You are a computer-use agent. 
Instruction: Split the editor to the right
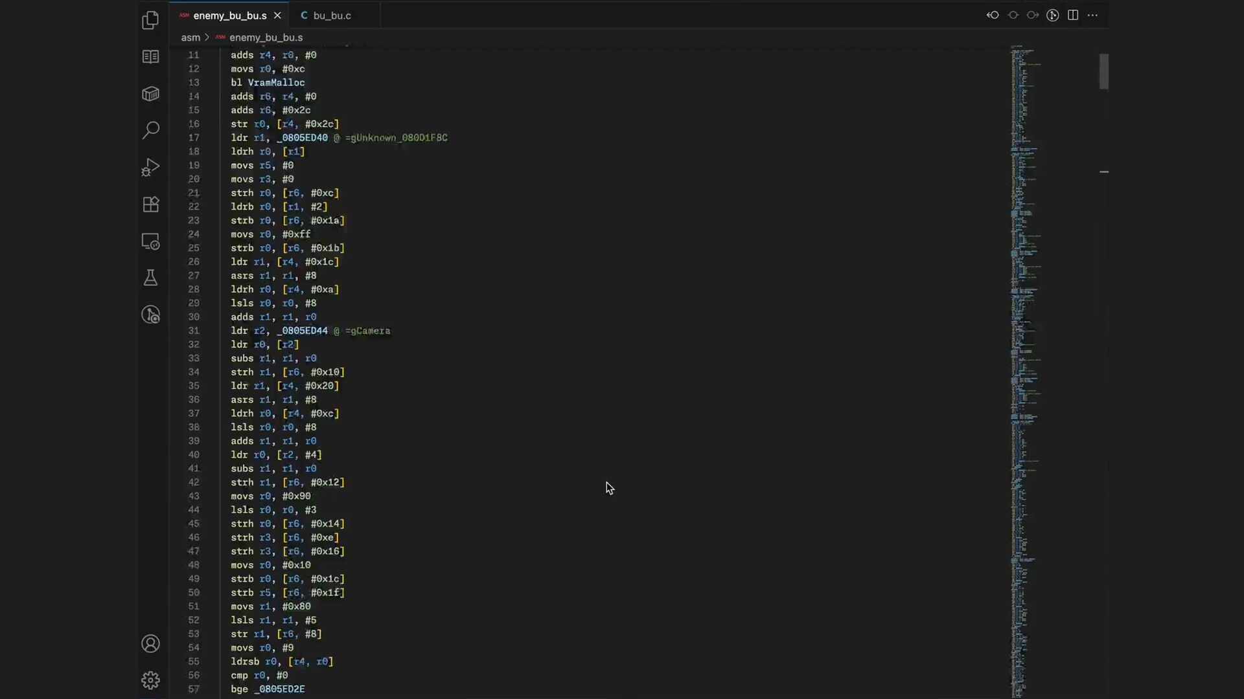tap(1073, 15)
